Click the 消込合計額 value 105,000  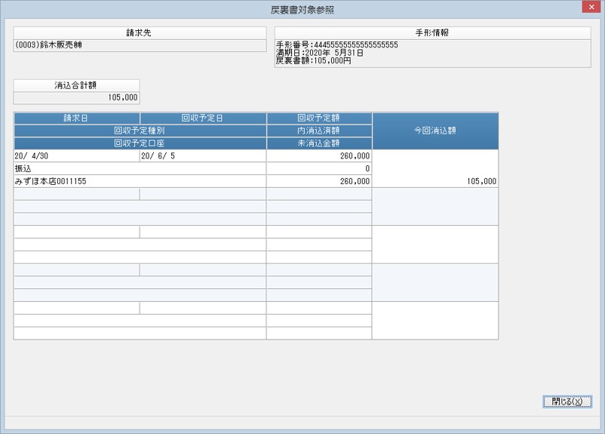pos(76,97)
